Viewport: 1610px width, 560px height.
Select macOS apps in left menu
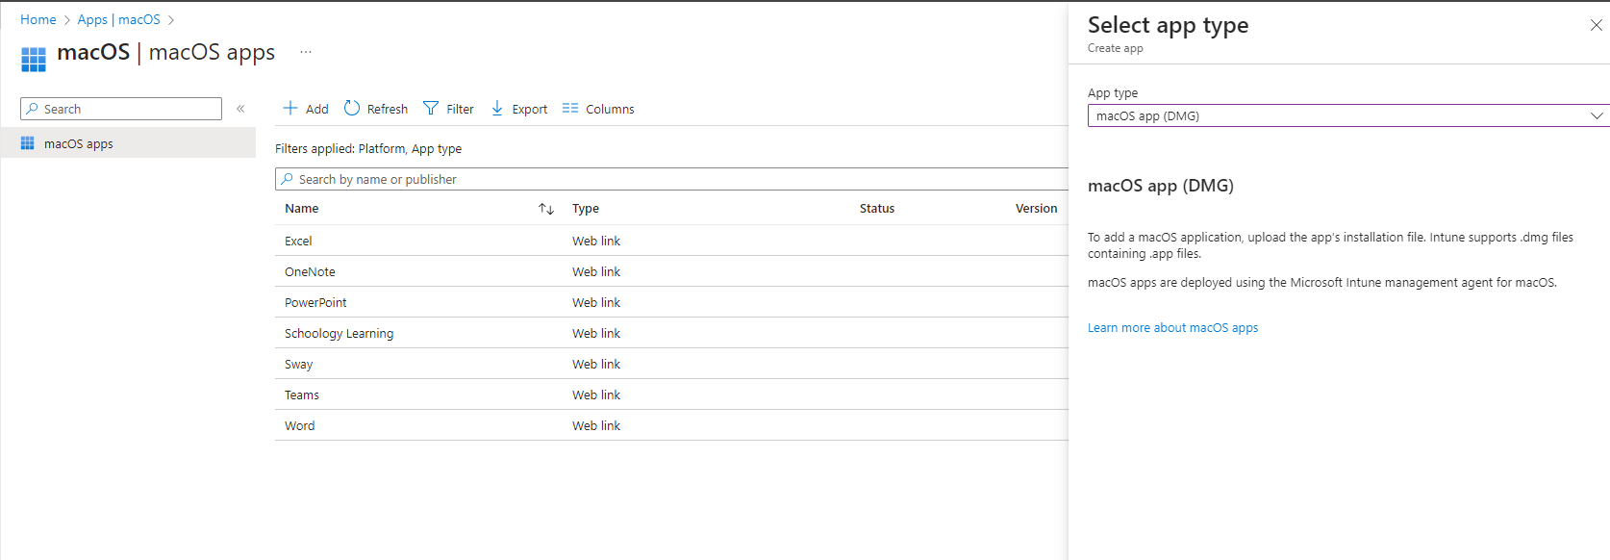click(x=128, y=143)
